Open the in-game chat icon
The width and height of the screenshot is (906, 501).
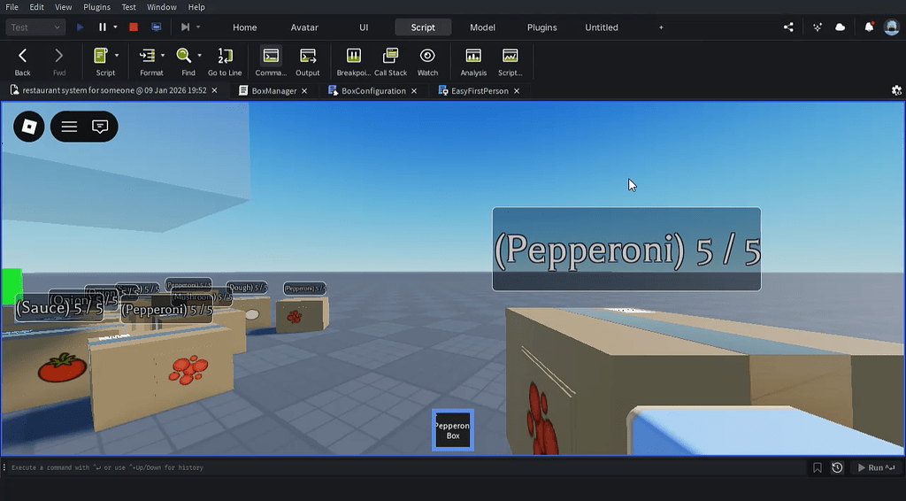tap(100, 127)
